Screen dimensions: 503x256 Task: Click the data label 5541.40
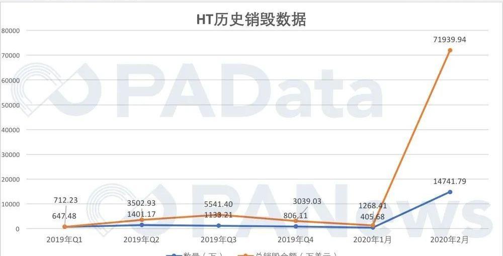(x=218, y=204)
